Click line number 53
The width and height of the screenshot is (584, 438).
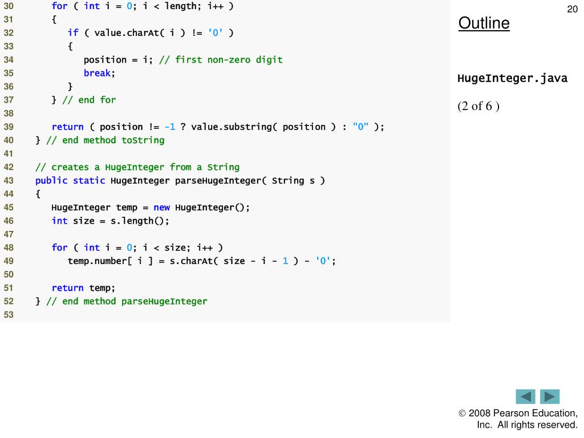coord(9,315)
